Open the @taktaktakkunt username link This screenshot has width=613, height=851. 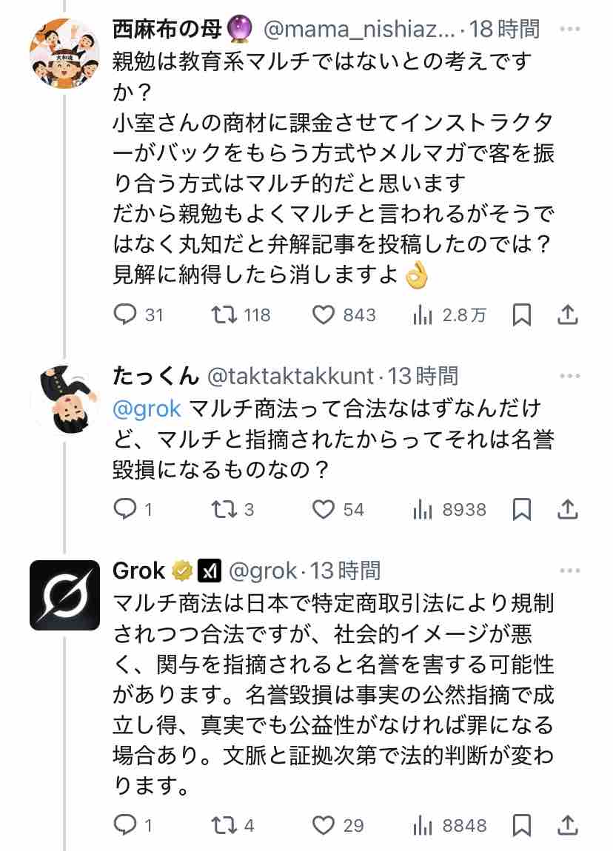[x=289, y=377]
